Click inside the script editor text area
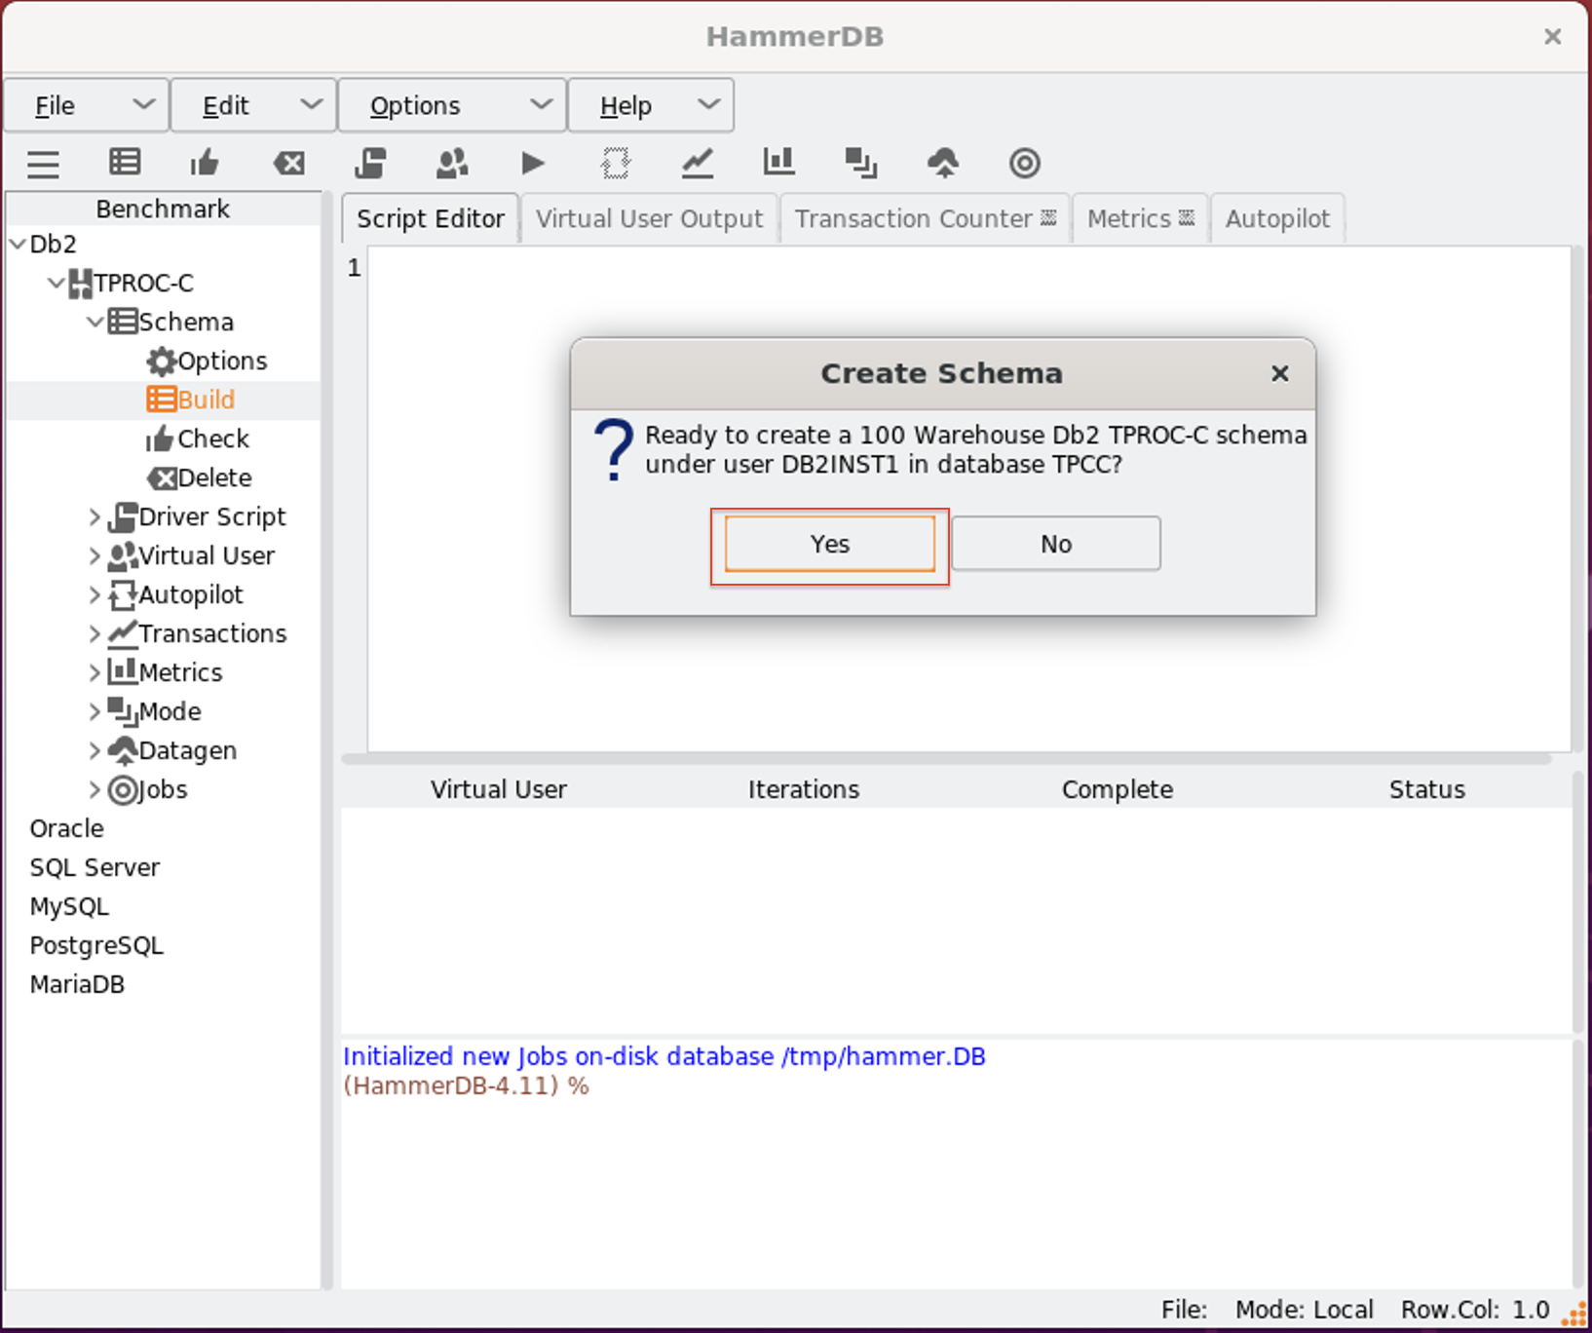1592x1333 pixels. [968, 499]
